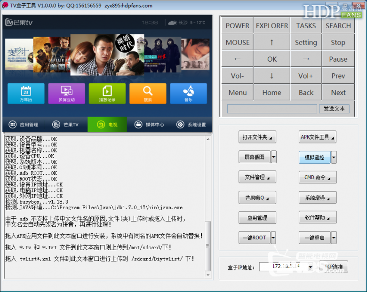
Task: Click the TASKS remote button
Action: click(x=306, y=25)
